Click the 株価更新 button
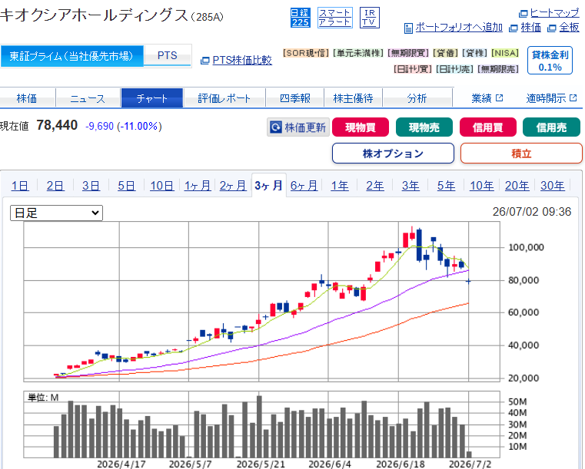The height and width of the screenshot is (469, 585). pyautogui.click(x=298, y=127)
